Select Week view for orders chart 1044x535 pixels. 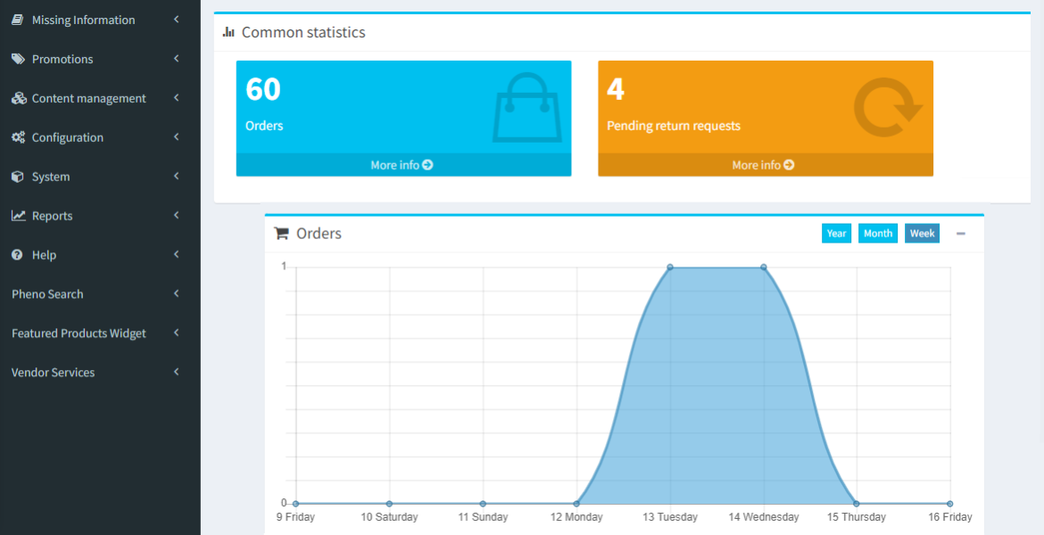922,234
